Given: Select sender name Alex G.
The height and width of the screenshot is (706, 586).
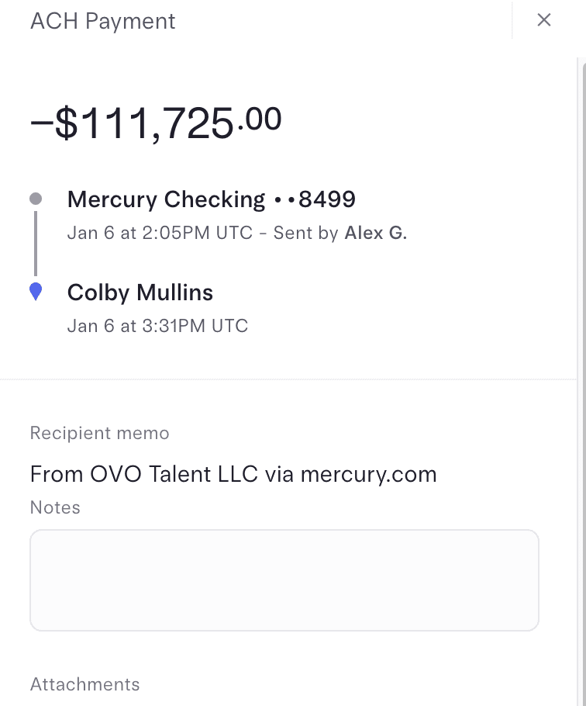Looking at the screenshot, I should (x=375, y=233).
